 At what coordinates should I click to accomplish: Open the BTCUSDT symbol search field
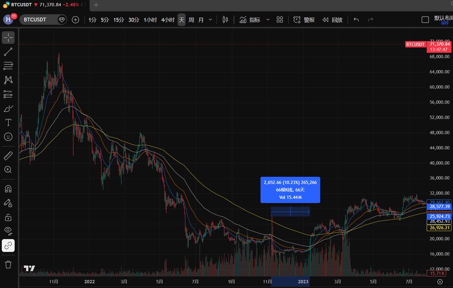(43, 20)
